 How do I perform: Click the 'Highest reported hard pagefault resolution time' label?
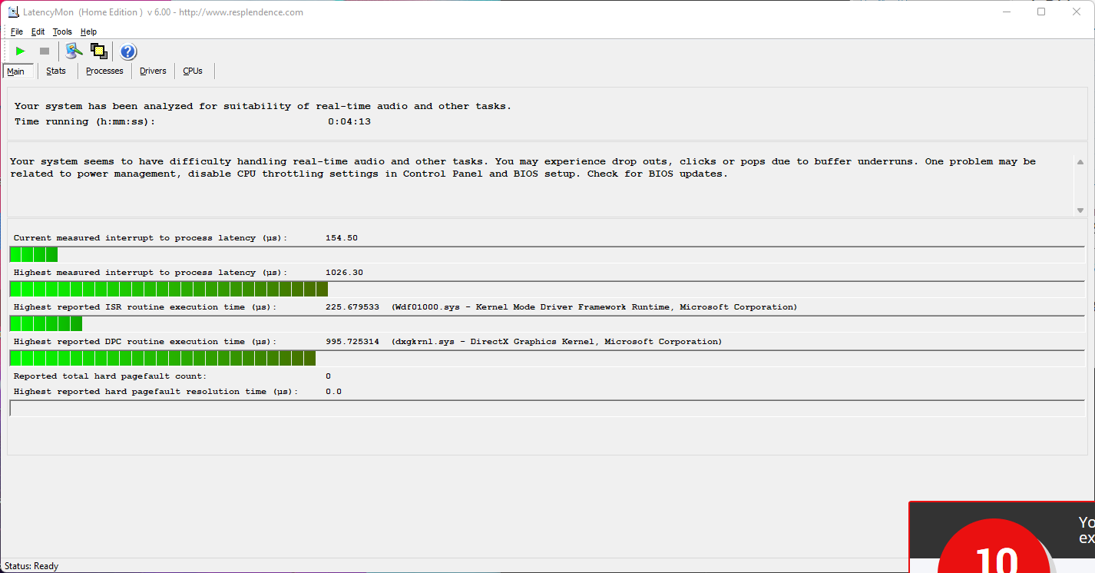[156, 392]
